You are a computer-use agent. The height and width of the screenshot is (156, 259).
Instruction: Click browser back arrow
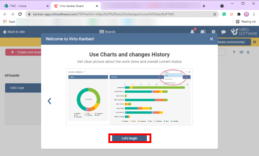coord(5,14)
